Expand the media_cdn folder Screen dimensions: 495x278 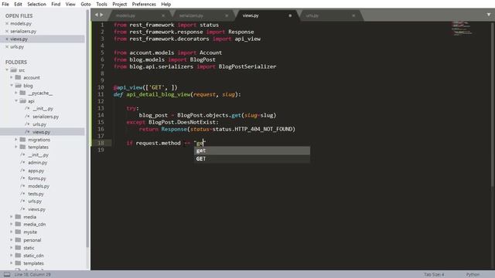[12, 224]
